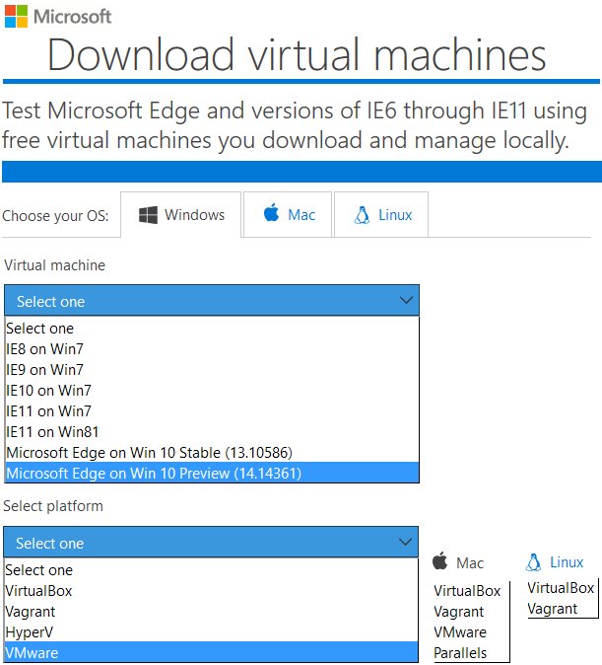Click Vagrant under Linux list

[553, 609]
